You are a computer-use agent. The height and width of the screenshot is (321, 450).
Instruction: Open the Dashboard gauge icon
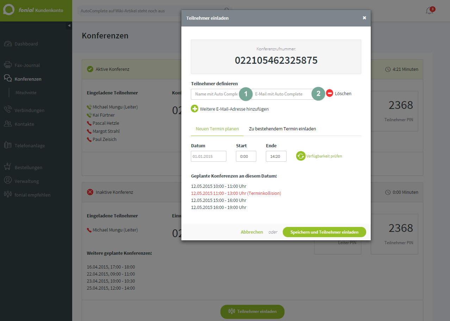click(x=8, y=44)
